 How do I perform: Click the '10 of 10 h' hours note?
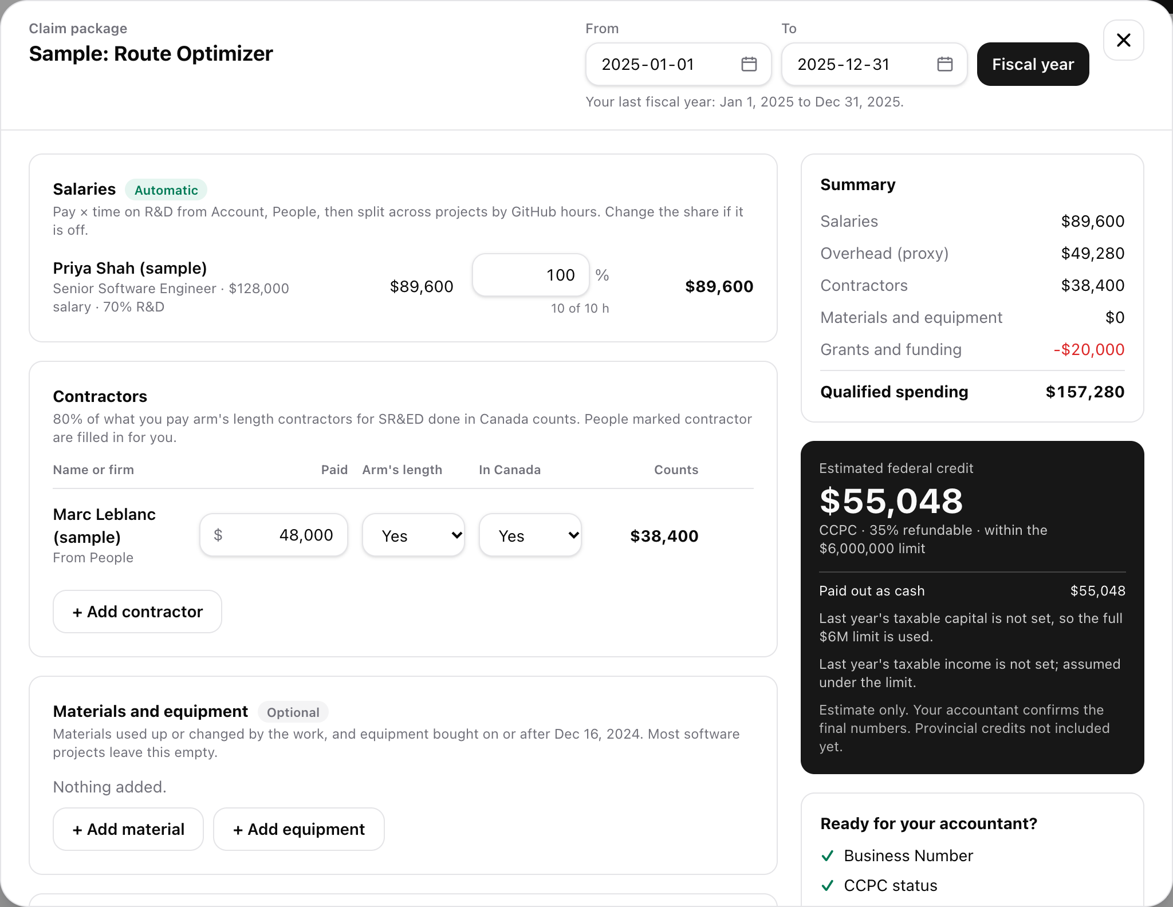coord(580,308)
